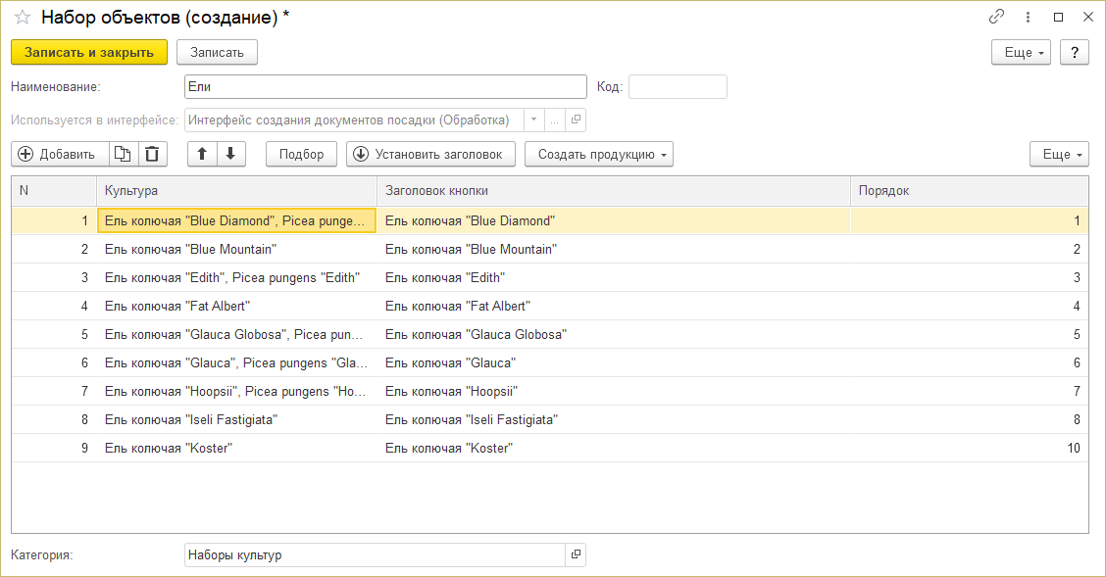Add a new row with Добавить
The height and width of the screenshot is (577, 1106).
coord(57,154)
